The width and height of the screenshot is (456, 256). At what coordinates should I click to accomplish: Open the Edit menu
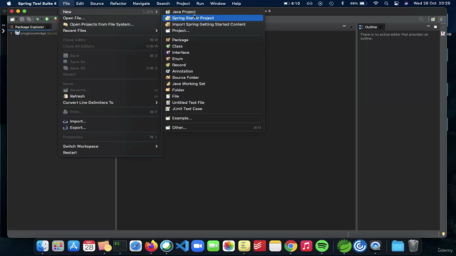80,4
